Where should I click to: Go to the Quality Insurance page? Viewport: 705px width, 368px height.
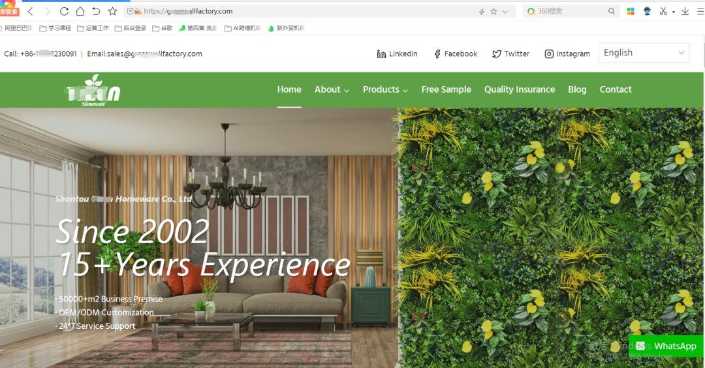click(x=520, y=89)
